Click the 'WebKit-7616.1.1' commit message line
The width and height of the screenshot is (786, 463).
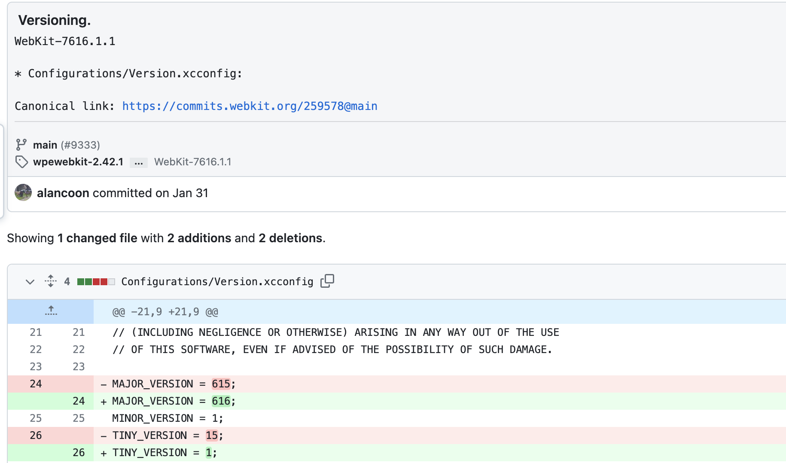click(65, 41)
